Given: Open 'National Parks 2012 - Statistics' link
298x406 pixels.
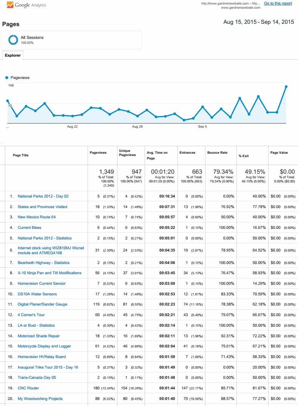Looking at the screenshot, I should (45, 238).
